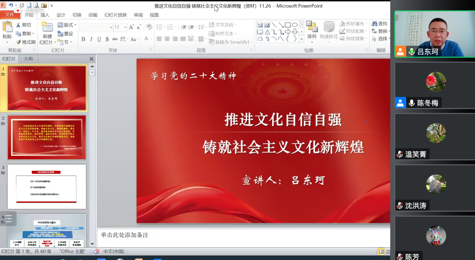Select the Format Painter brush (格式刷)
The width and height of the screenshot is (475, 260).
26,42
